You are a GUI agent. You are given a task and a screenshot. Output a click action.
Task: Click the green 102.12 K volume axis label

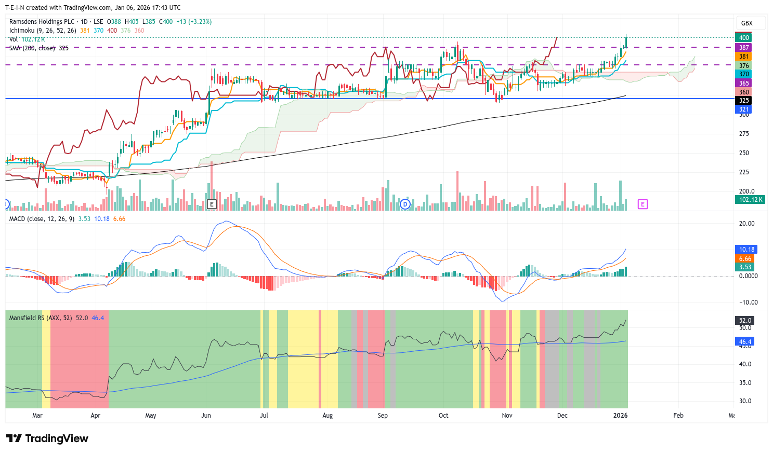click(750, 200)
